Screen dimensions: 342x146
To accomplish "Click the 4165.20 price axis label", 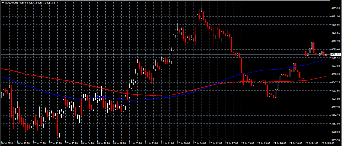I will point(335,8).
